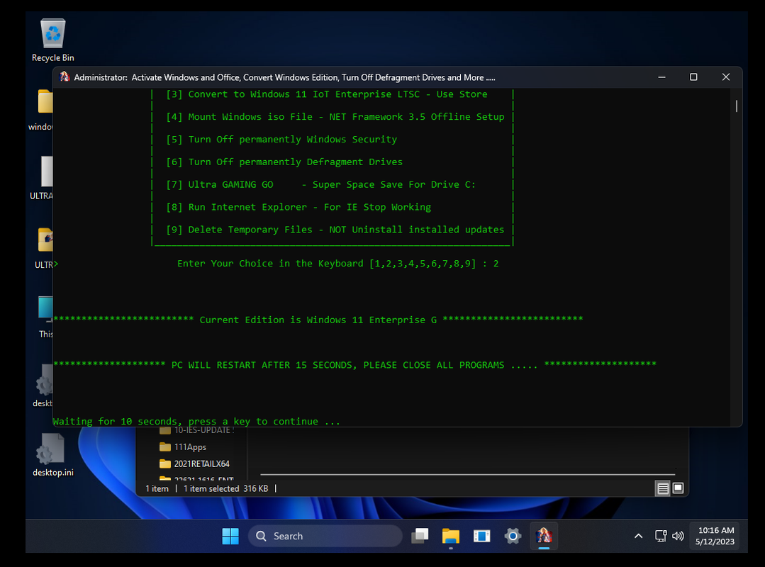Click option [8] Run Internet Explorer line

pyautogui.click(x=298, y=207)
